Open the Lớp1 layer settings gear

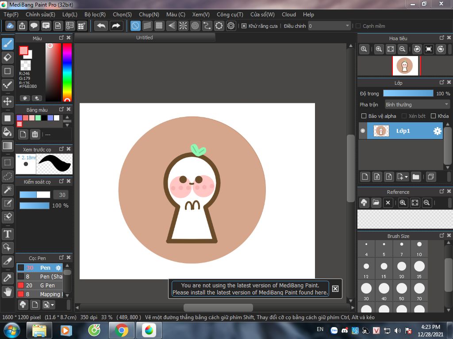coord(438,131)
